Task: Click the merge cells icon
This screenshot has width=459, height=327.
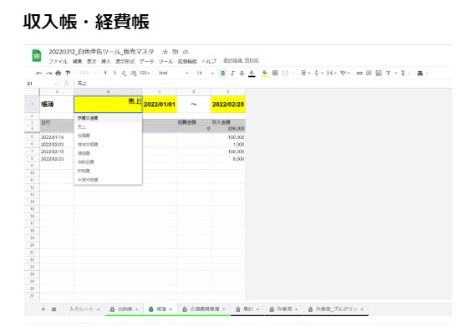Action: pyautogui.click(x=285, y=74)
